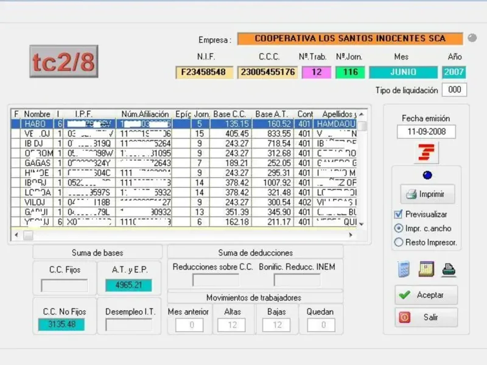Click the Quedan field
Viewport: 487px width, 365px height.
tap(321, 325)
